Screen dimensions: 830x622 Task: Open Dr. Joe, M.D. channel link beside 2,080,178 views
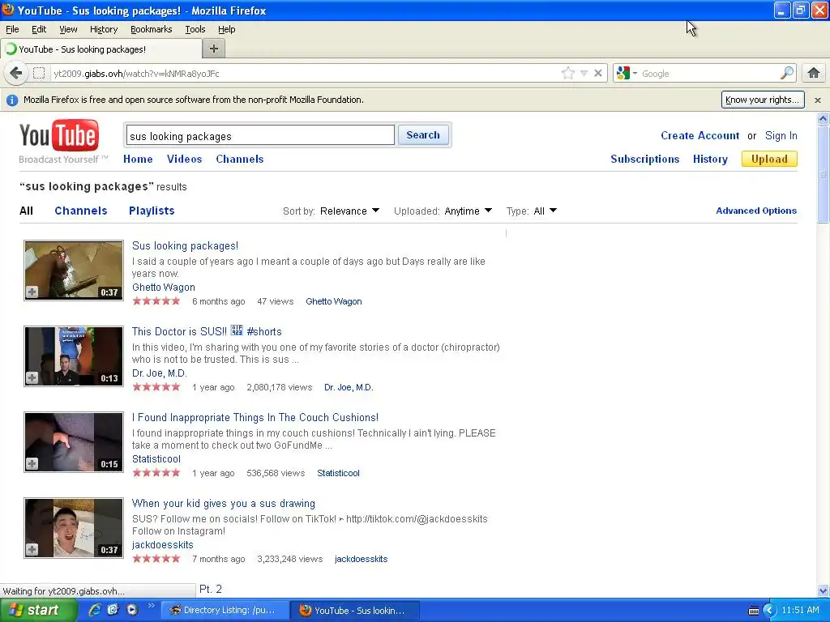(349, 387)
